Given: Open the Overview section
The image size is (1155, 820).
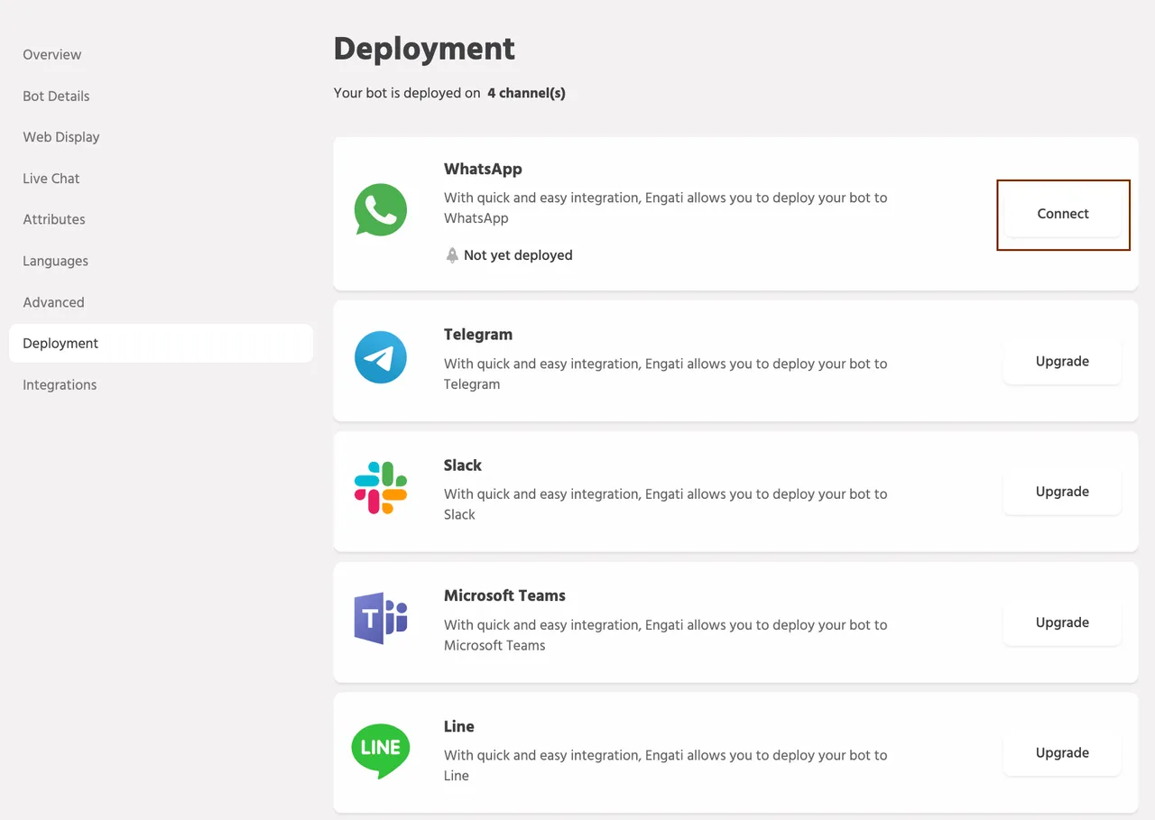Looking at the screenshot, I should 51,54.
